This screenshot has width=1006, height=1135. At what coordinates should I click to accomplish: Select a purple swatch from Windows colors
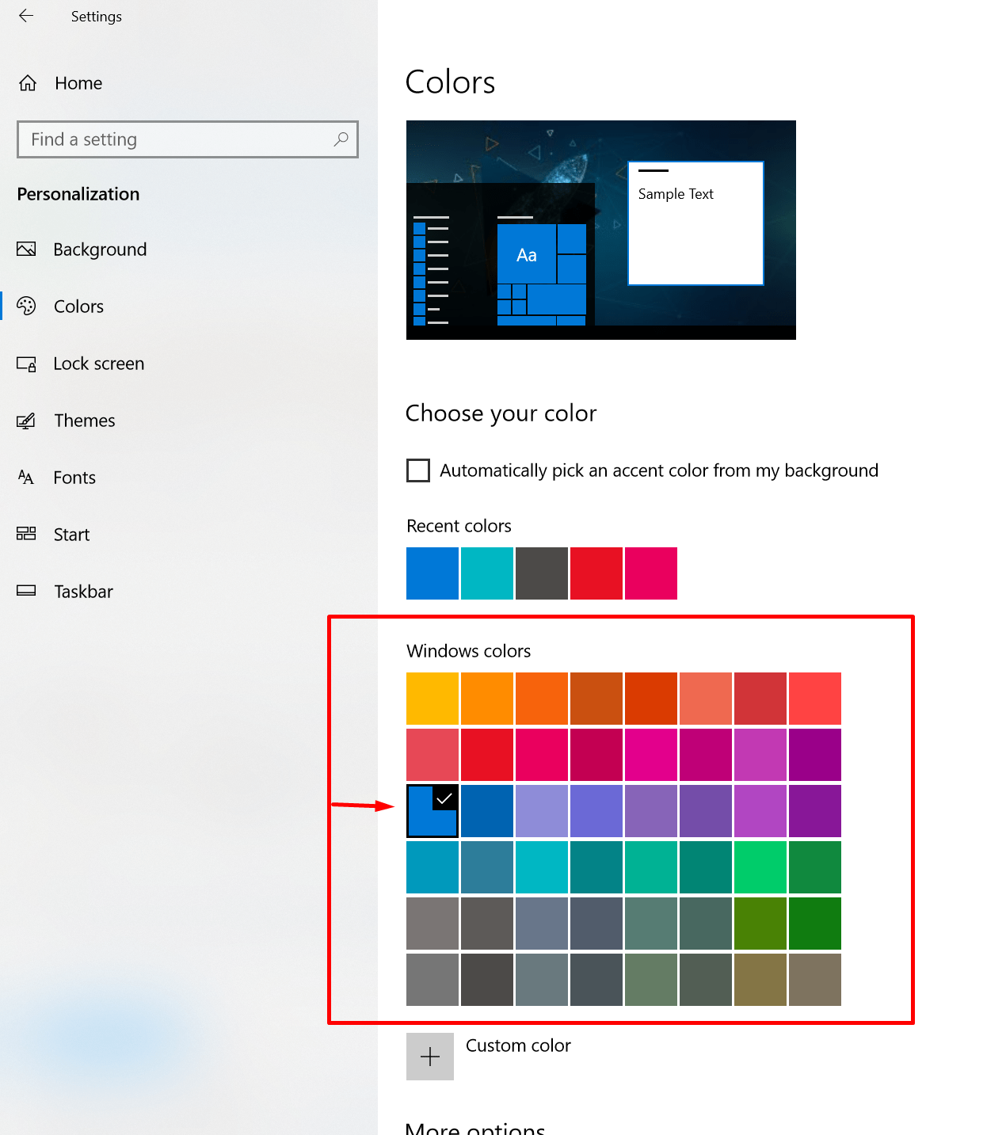(814, 810)
